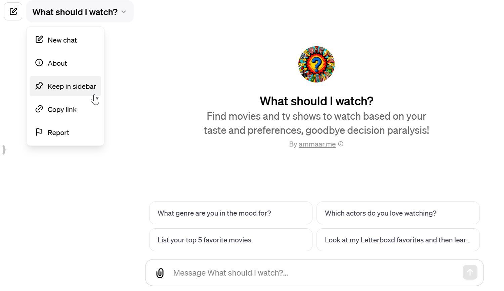Pin GPT with Keep in sidebar
This screenshot has height=291, width=504.
72,86
